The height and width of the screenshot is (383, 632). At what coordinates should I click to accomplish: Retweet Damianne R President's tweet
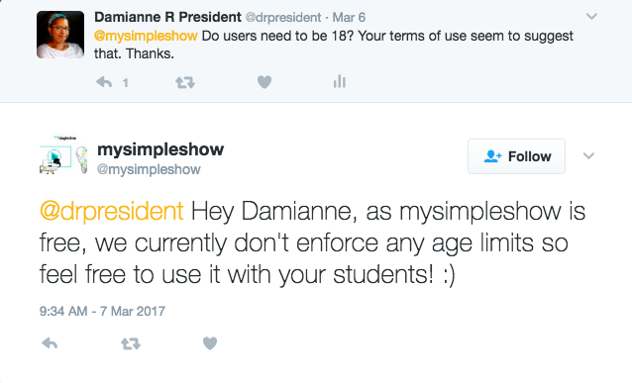(x=185, y=82)
